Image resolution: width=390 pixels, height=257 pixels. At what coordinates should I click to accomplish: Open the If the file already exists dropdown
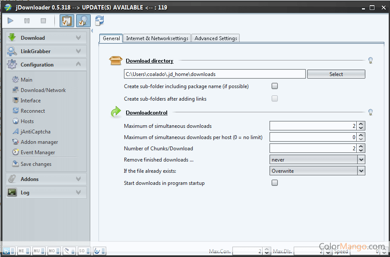pyautogui.click(x=361, y=171)
